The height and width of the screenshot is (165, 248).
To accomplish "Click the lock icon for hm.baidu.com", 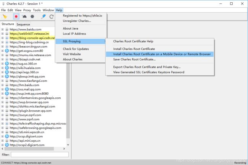I will (x=7, y=85).
